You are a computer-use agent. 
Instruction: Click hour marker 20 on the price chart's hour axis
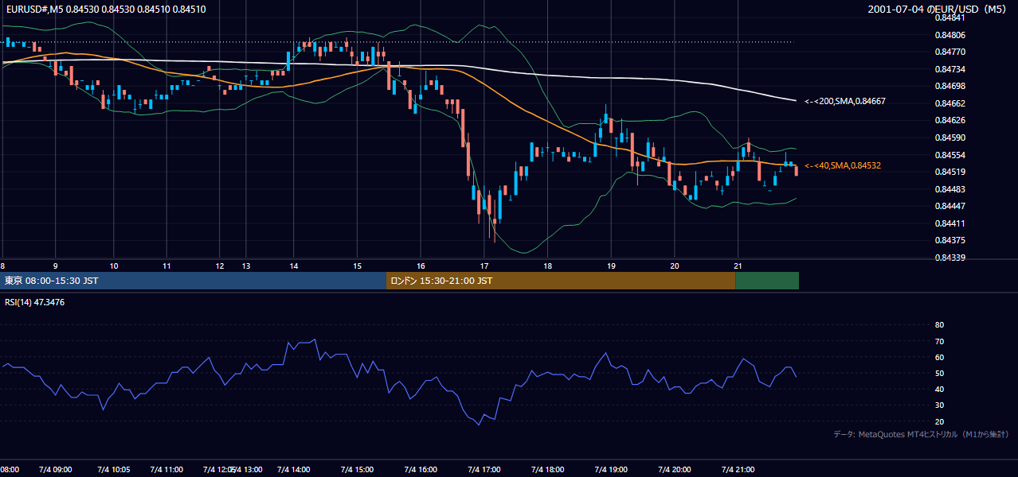(675, 266)
